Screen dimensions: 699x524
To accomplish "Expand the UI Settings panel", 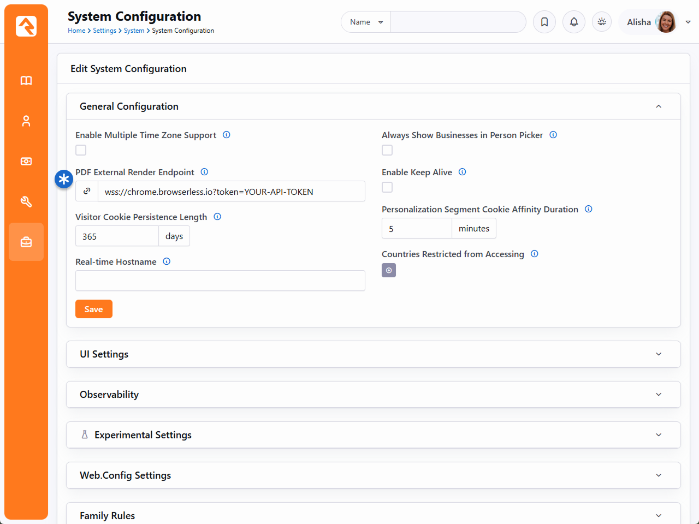I will [x=373, y=354].
